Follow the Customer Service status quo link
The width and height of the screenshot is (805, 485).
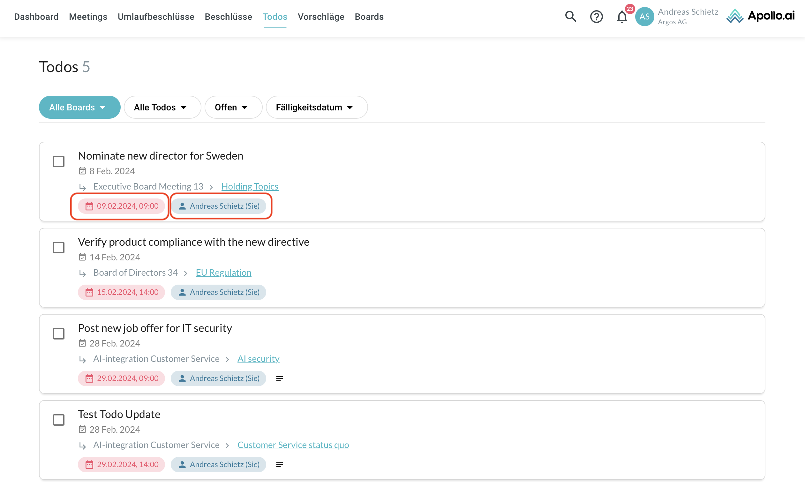point(293,445)
